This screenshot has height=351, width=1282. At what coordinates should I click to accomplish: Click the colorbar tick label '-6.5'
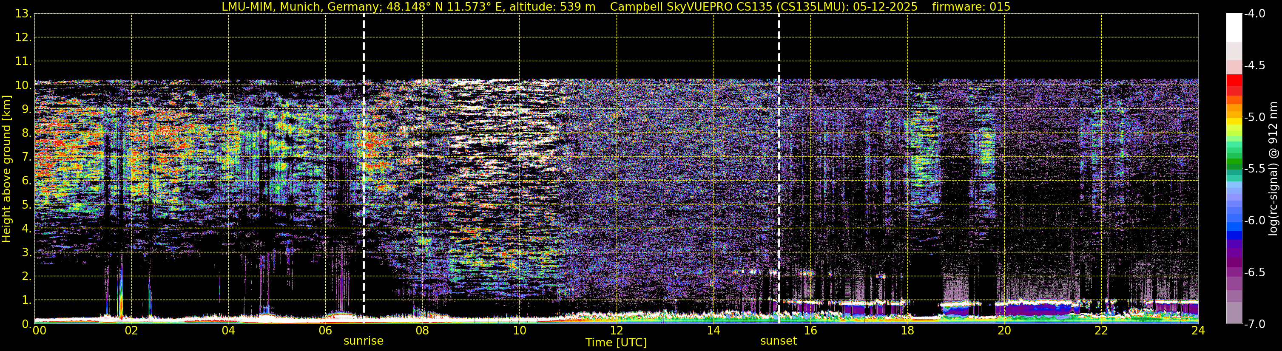1254,272
